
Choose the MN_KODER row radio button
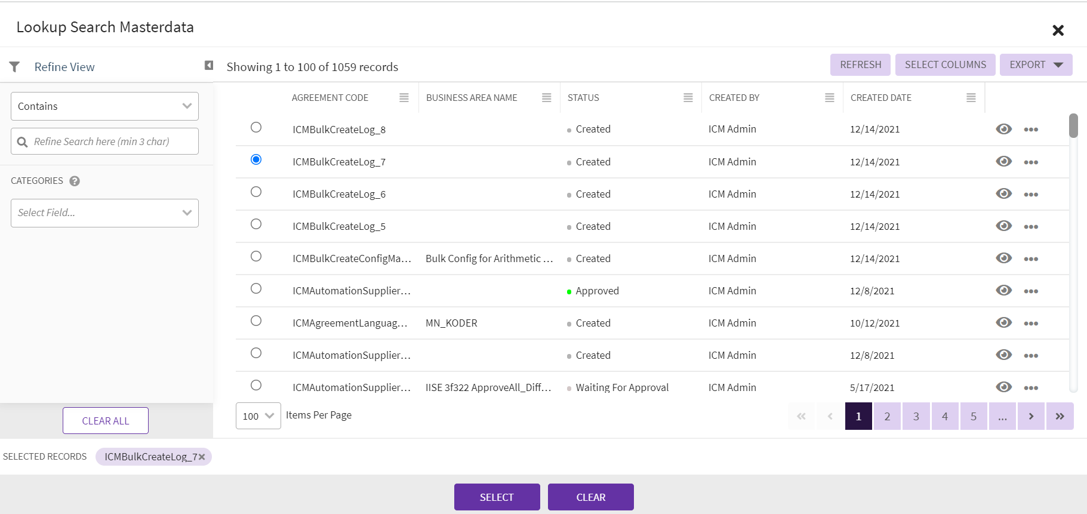tap(256, 321)
